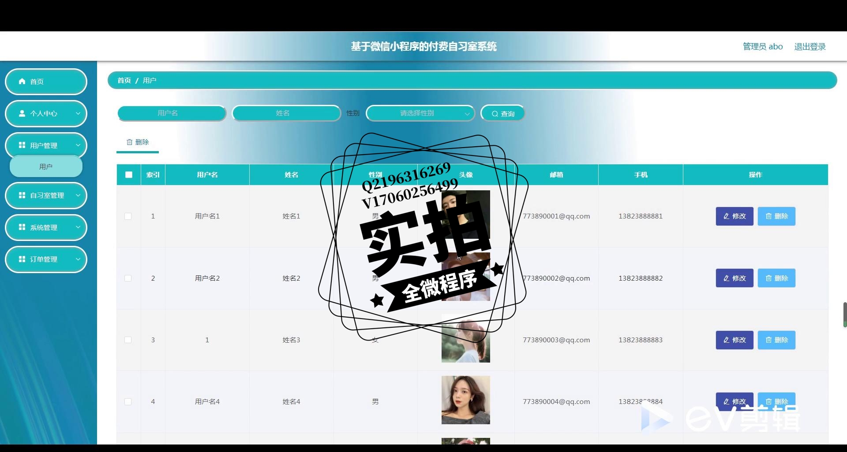This screenshot has width=847, height=452.
Task: Click the grid icon beside 用户管理
Action: coord(22,145)
